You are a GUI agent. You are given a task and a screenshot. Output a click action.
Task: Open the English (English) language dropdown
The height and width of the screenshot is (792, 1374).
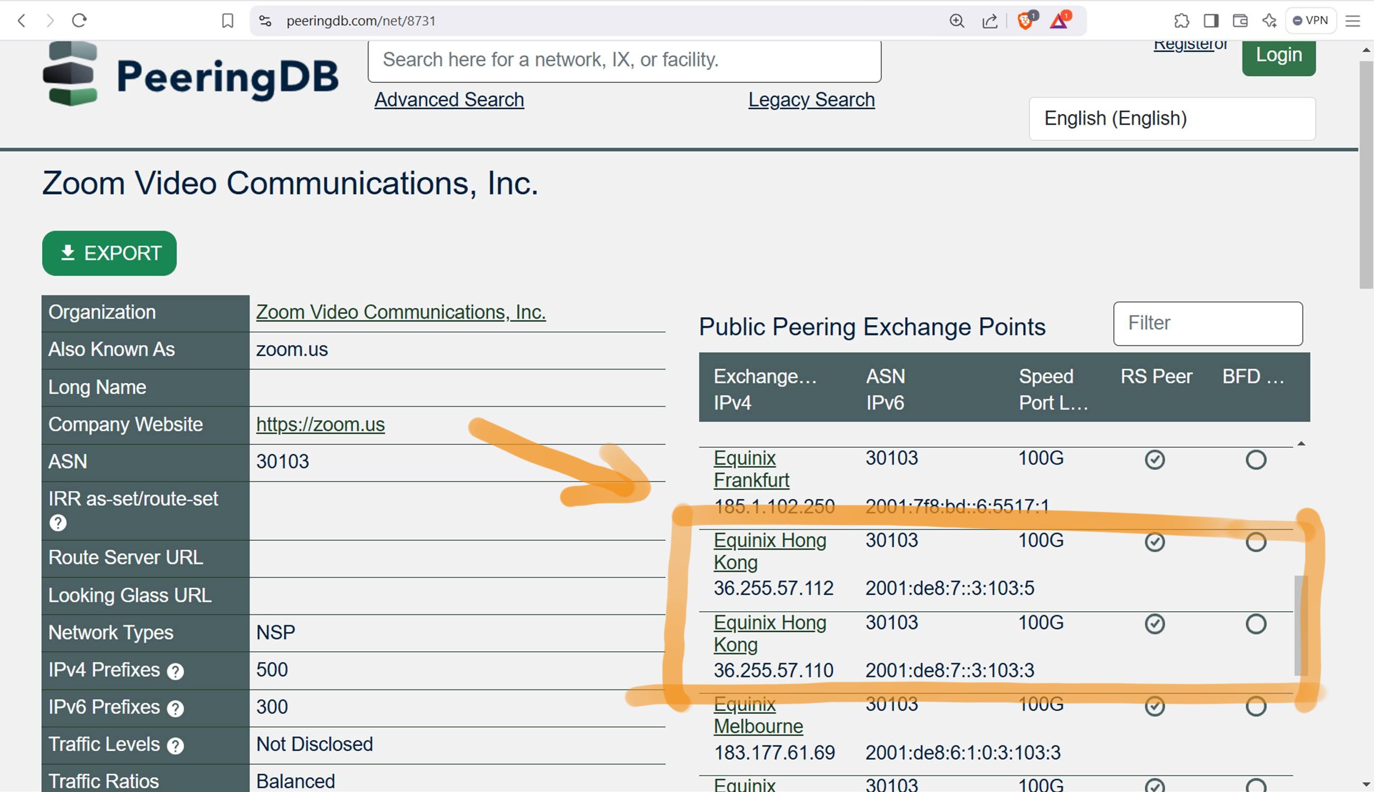(1172, 118)
